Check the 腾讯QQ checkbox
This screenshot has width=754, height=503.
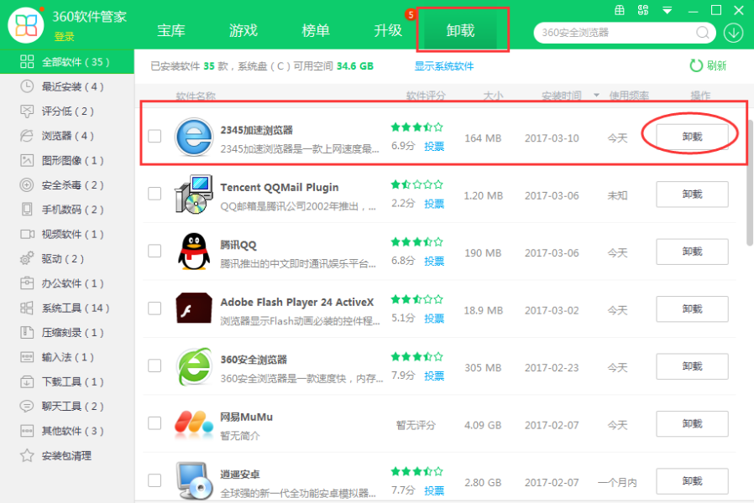154,251
